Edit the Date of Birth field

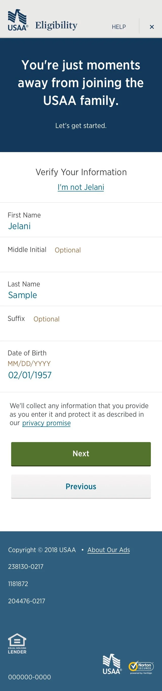pyautogui.click(x=81, y=367)
